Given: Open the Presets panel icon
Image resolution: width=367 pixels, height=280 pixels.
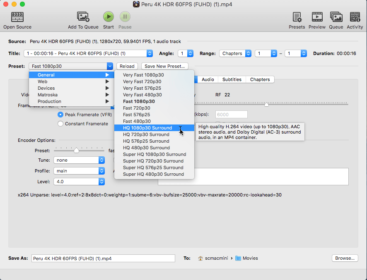Looking at the screenshot, I should click(x=297, y=17).
